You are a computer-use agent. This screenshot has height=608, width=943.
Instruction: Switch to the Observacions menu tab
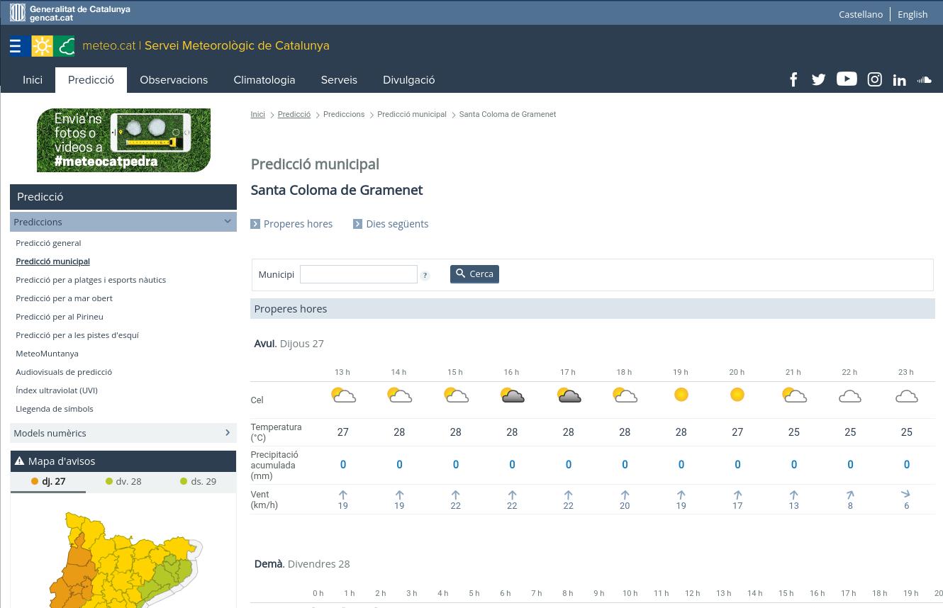(174, 80)
